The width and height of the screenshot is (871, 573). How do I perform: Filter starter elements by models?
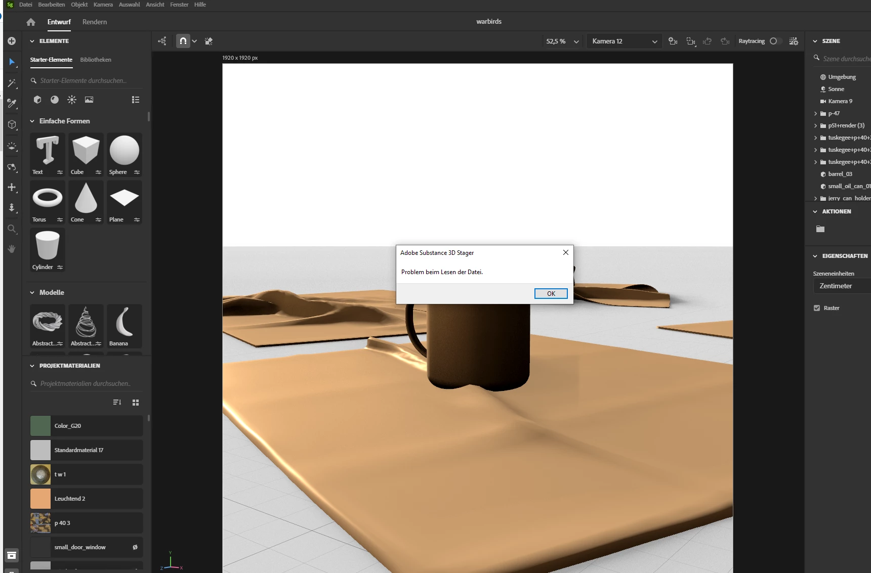(x=37, y=100)
